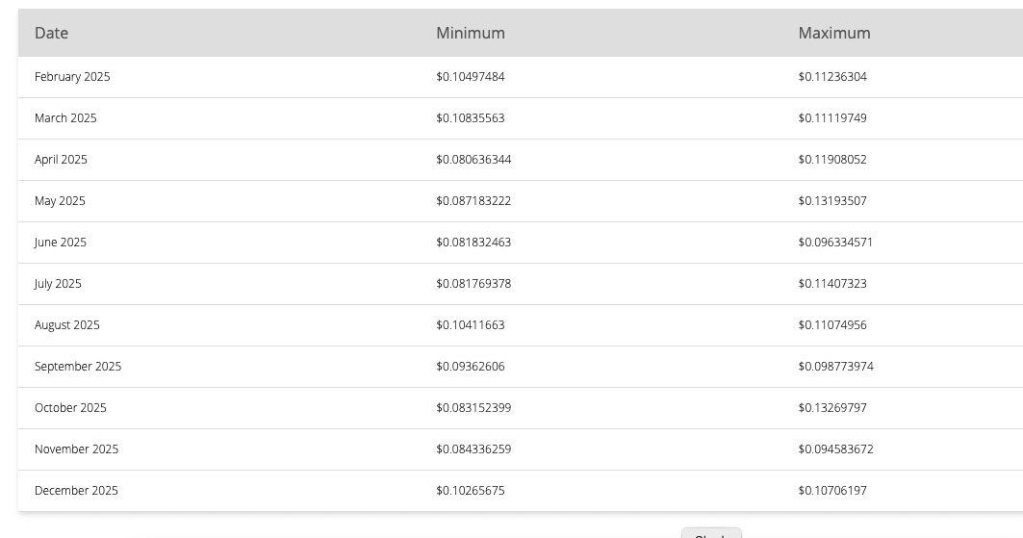This screenshot has width=1023, height=538.
Task: Click February 2025 minimum value $0.10497484
Action: [x=471, y=77]
